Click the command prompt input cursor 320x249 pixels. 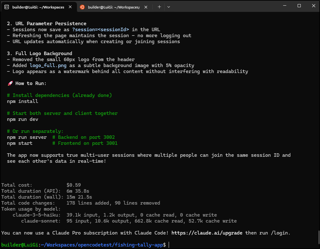(x=169, y=245)
